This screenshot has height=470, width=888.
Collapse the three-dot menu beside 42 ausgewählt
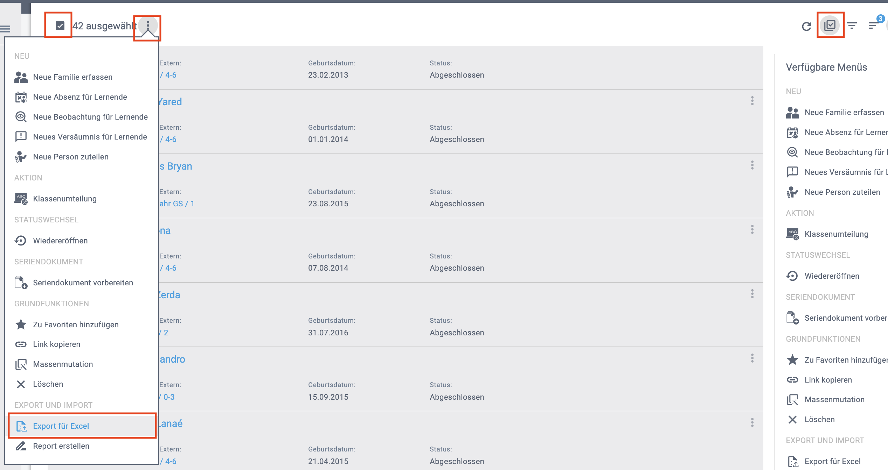coord(148,25)
